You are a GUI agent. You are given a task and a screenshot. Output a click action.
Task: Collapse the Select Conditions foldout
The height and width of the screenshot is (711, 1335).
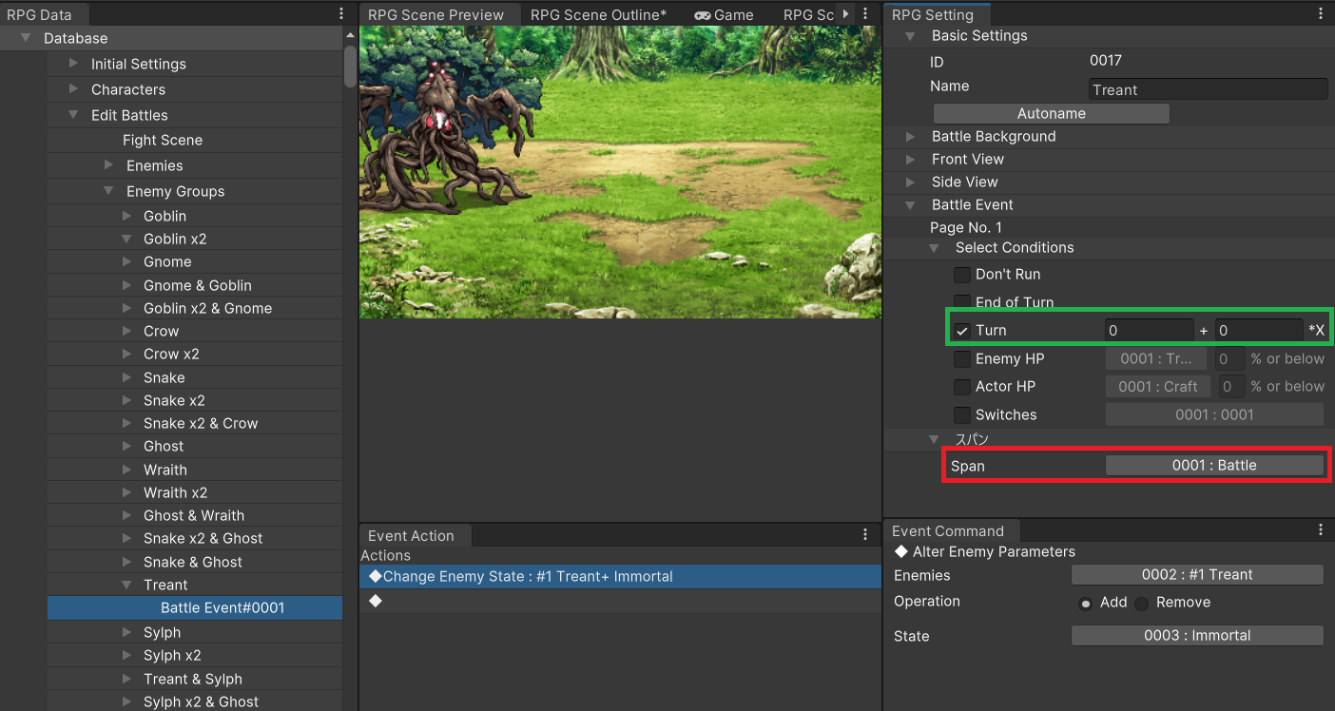(935, 248)
